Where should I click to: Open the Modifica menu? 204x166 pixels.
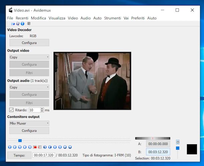point(38,18)
